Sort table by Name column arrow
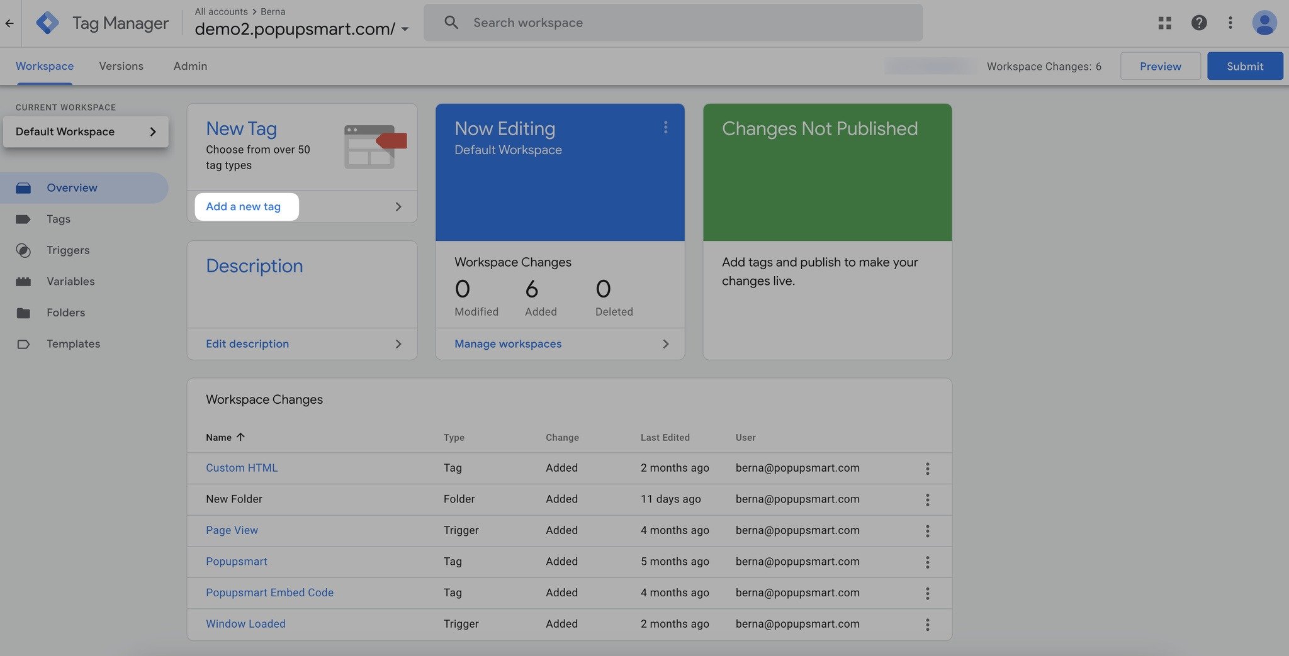The width and height of the screenshot is (1289, 656). click(240, 437)
